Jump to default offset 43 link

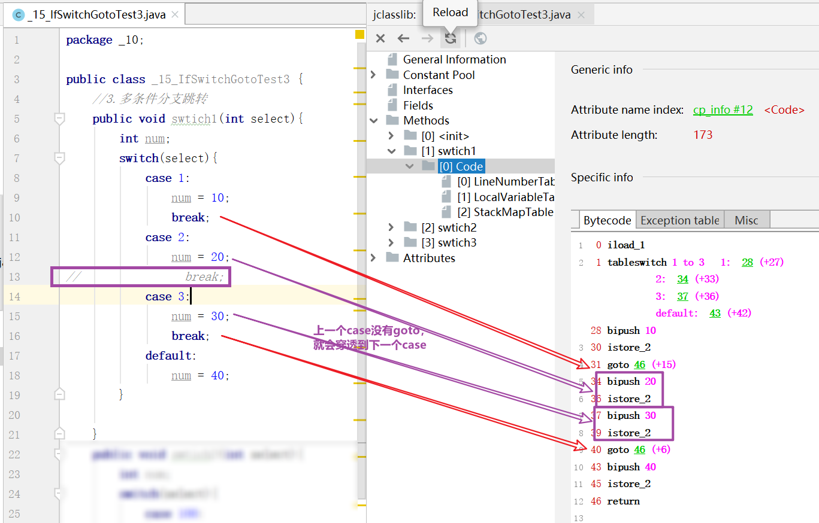click(715, 313)
